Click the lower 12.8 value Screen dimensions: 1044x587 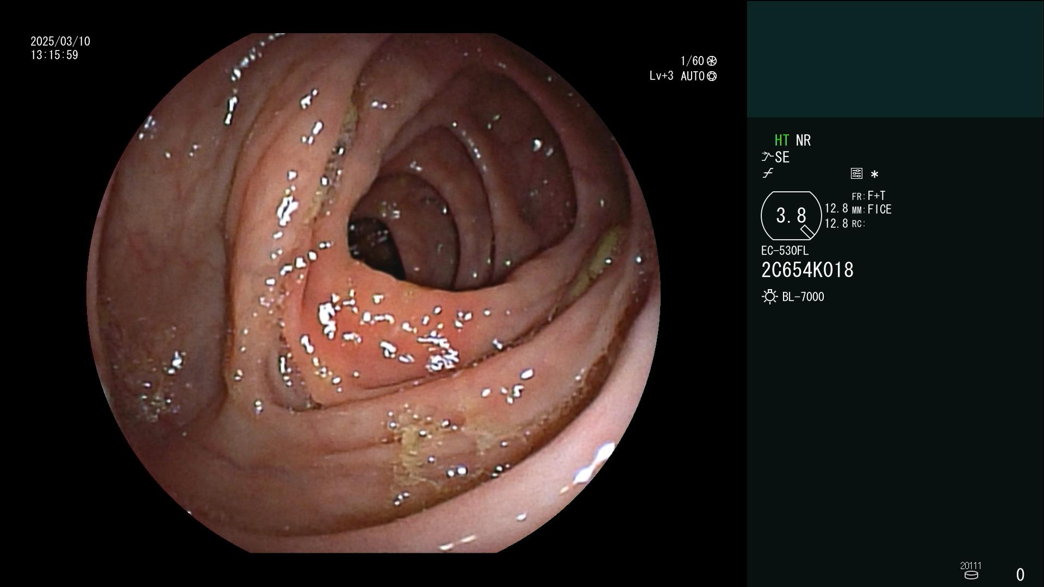coord(836,223)
